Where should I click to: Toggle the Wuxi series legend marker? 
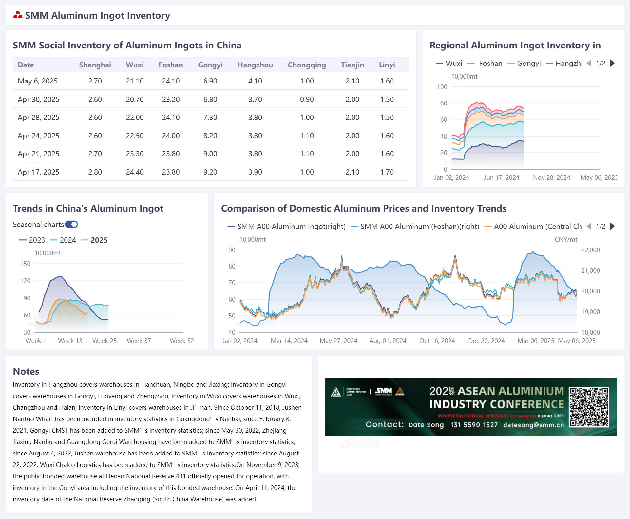pyautogui.click(x=439, y=63)
